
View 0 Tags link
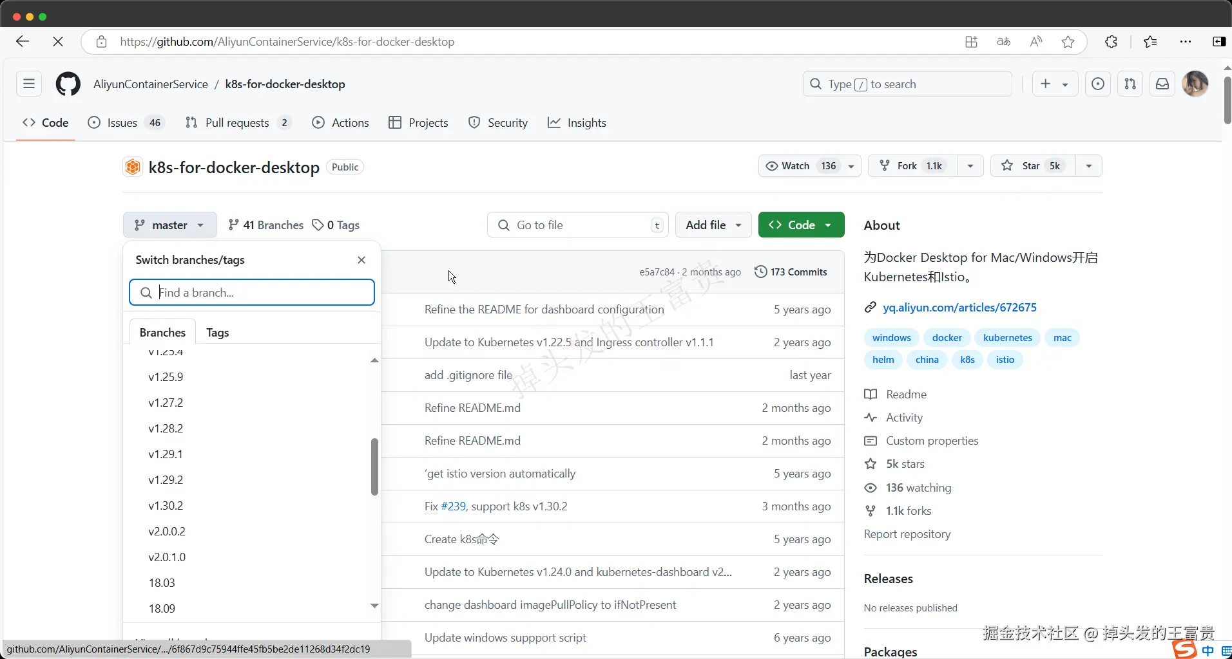336,225
